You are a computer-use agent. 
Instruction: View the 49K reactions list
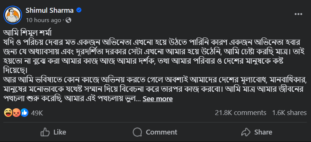click(x=37, y=113)
